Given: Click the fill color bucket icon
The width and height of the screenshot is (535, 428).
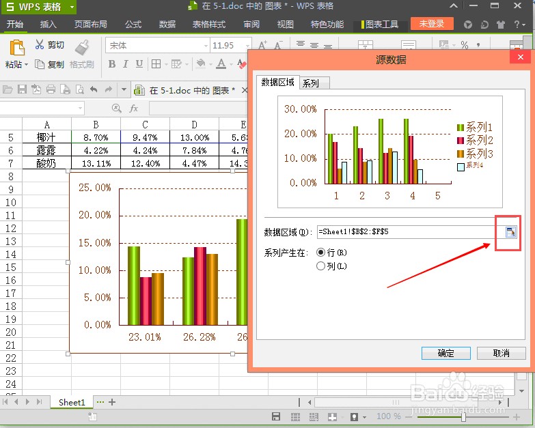Looking at the screenshot, I should pyautogui.click(x=202, y=63).
